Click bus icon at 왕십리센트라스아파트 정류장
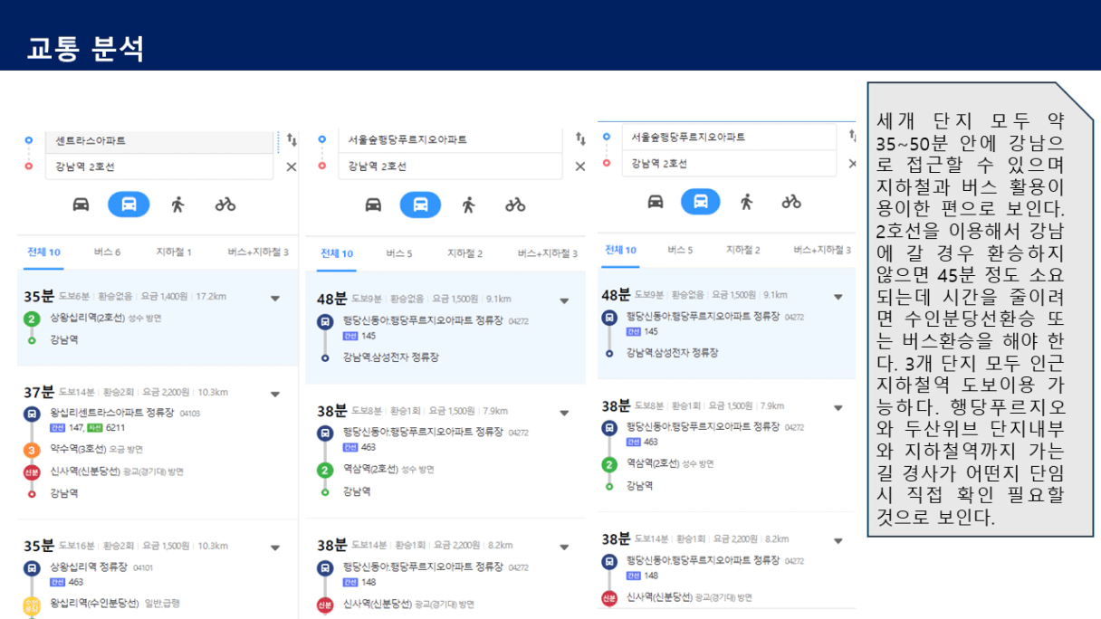This screenshot has height=619, width=1101. pyautogui.click(x=32, y=414)
